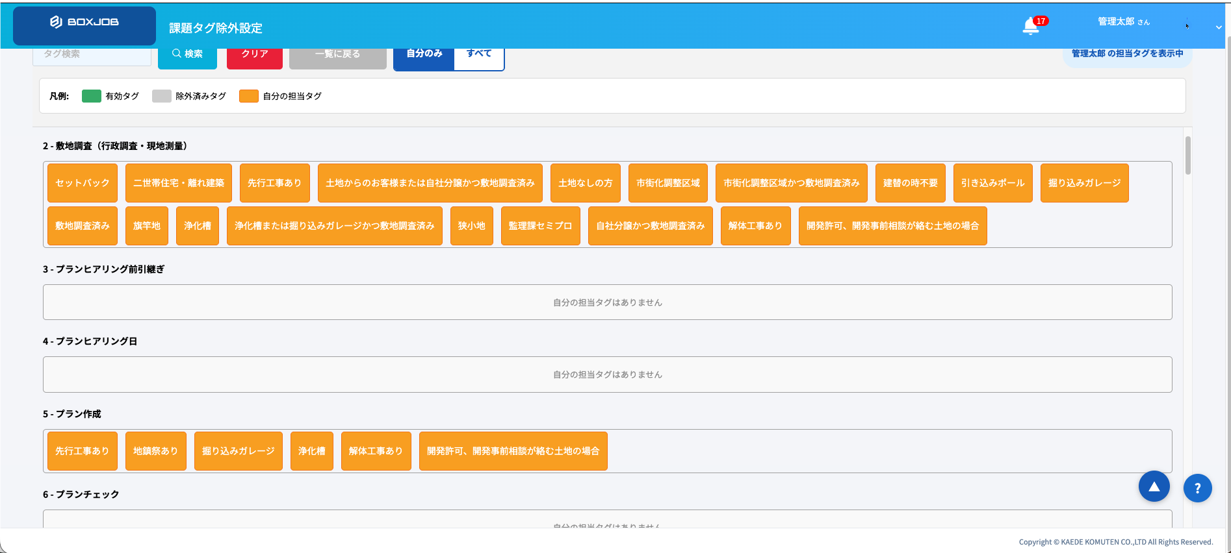The height and width of the screenshot is (553, 1231).
Task: Toggle the 引き込みポール tag
Action: coord(993,183)
